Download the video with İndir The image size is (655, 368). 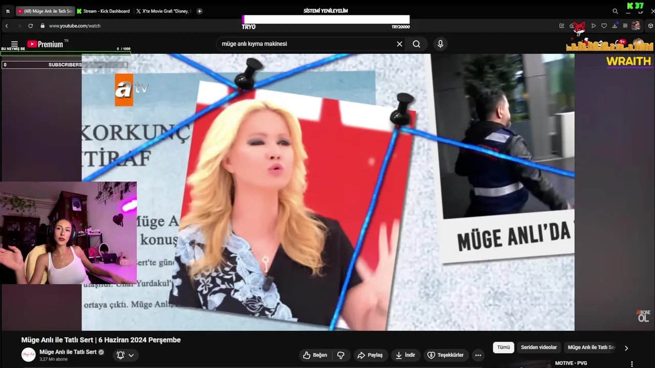pyautogui.click(x=405, y=355)
